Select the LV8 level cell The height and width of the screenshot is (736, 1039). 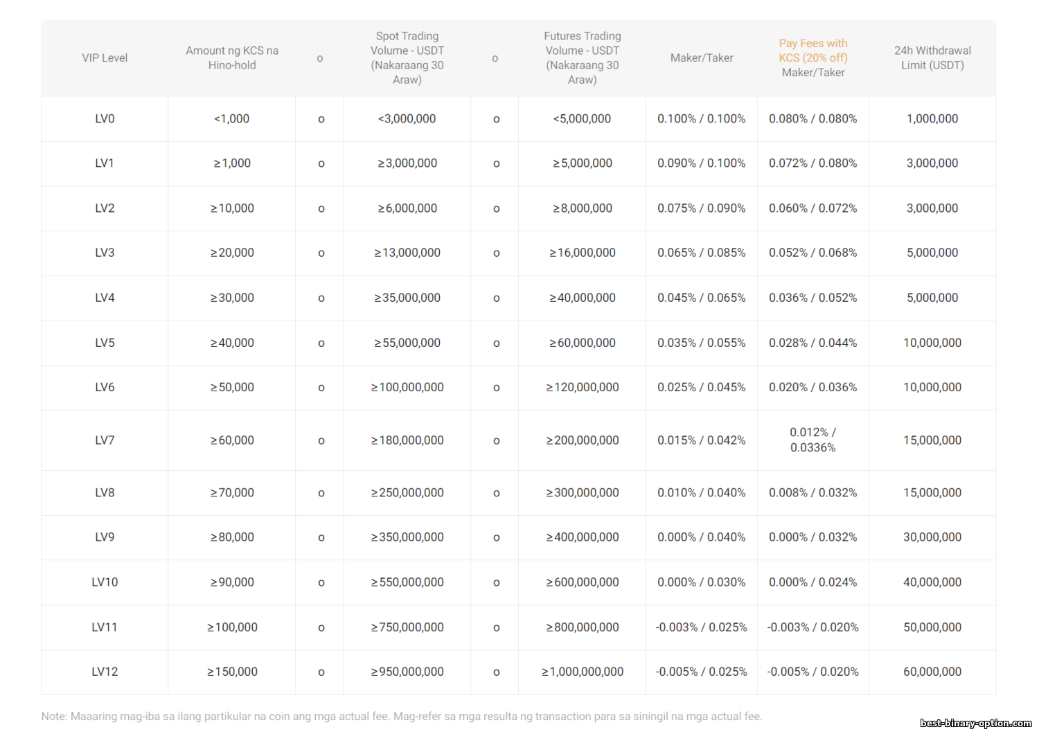(105, 493)
